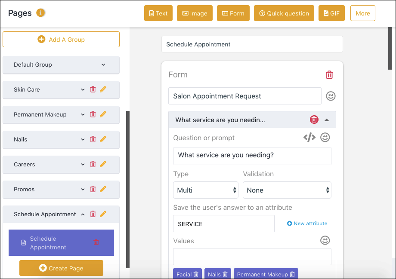Expand the Permanent Makeup group
The width and height of the screenshot is (396, 279).
(x=83, y=114)
